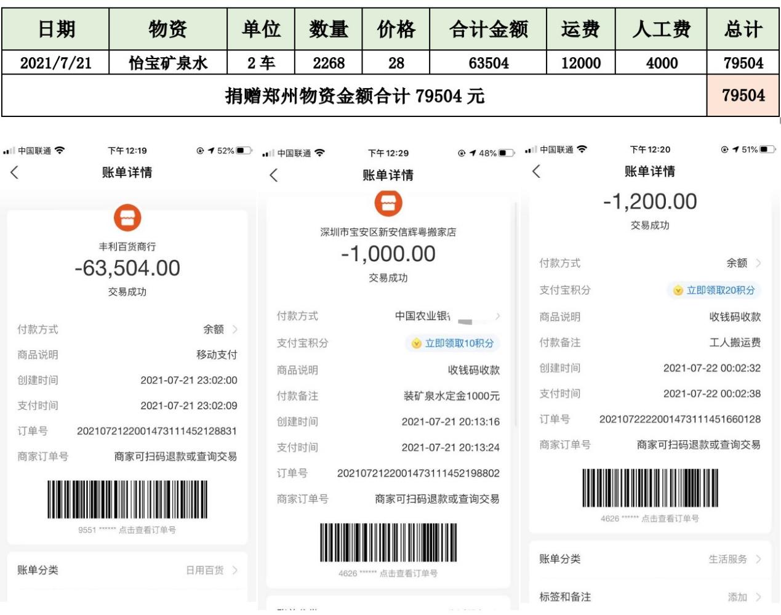Click the -63,504.00 amount

click(x=127, y=268)
